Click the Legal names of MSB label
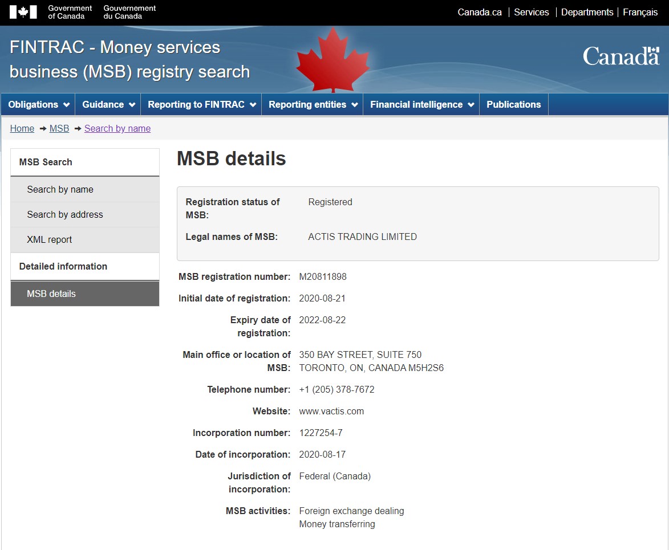The image size is (669, 550). [232, 237]
